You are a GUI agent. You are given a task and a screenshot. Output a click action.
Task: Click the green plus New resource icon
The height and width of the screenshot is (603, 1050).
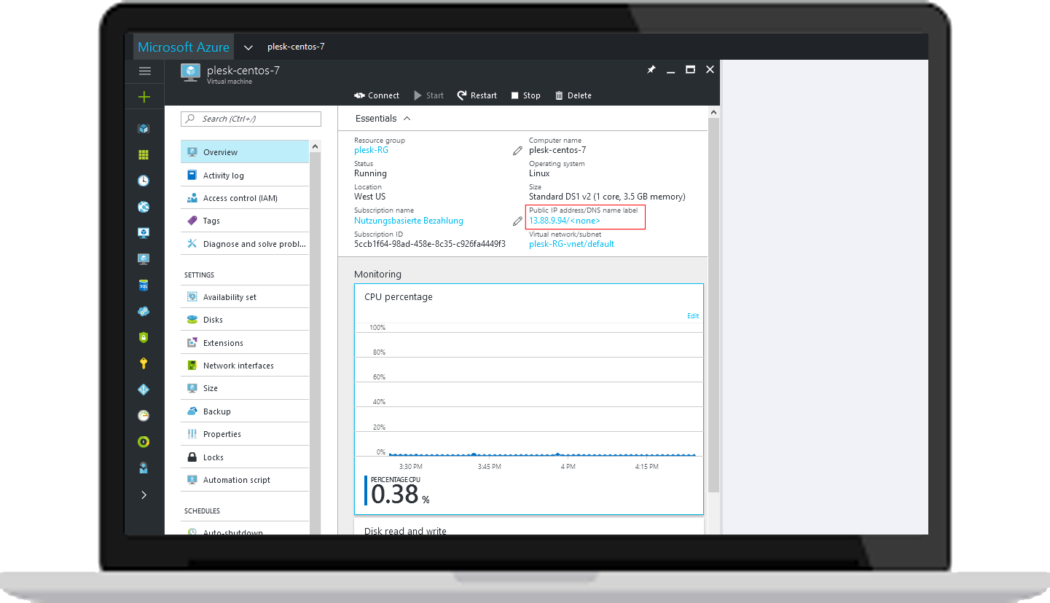(144, 97)
